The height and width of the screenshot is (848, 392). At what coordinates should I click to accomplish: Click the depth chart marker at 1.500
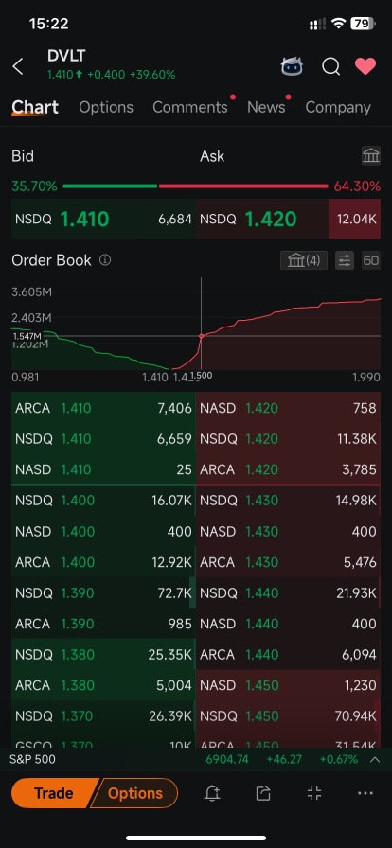[202, 336]
